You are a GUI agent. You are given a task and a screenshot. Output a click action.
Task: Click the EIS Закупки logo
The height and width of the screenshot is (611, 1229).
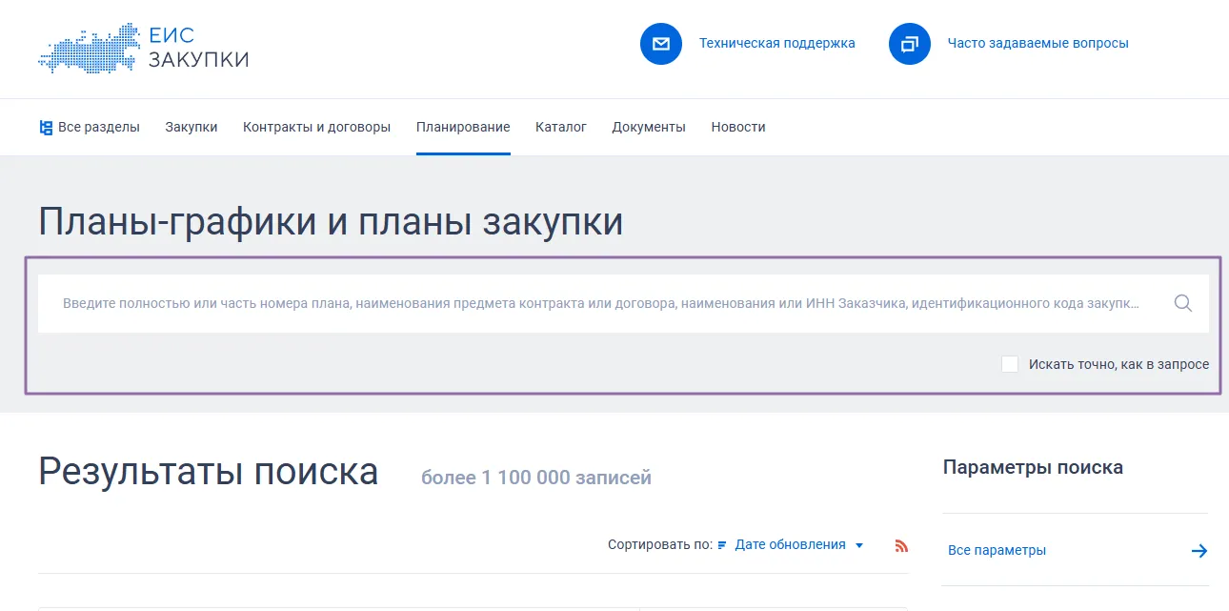click(x=143, y=48)
